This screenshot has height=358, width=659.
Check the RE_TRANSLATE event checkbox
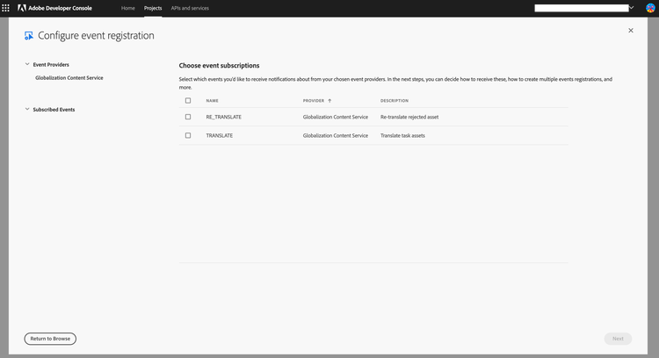[188, 117]
